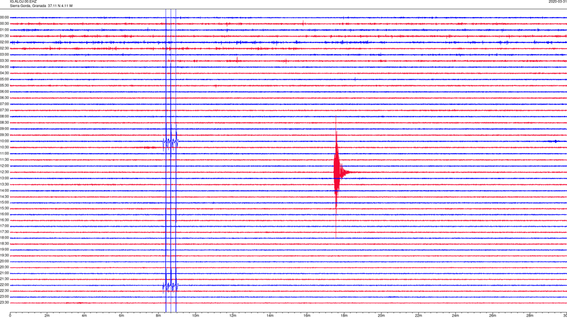
Task: Click the IG.ALOJ.00.EHZ channel identifier
Action: [23, 1]
